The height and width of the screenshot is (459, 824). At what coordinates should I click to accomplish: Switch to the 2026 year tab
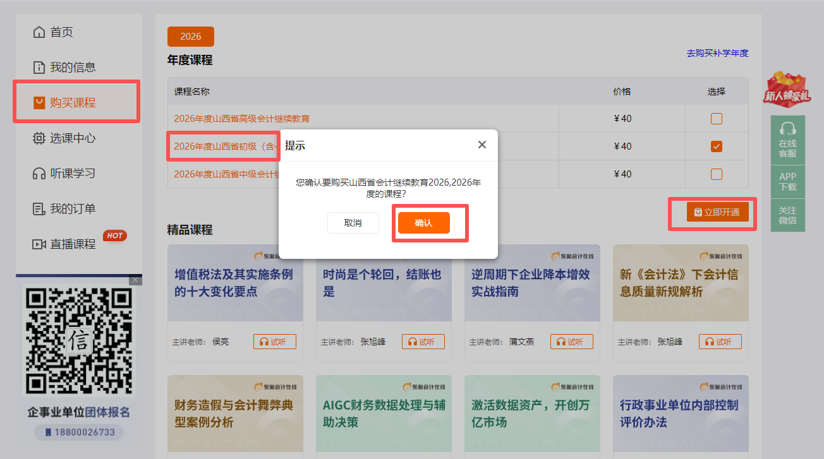tap(190, 36)
